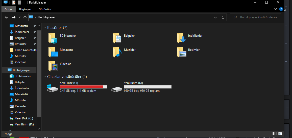Screen dimensions: 292x138
Task: Select Bu bilgisayar in navigation pane
Action: (19, 70)
